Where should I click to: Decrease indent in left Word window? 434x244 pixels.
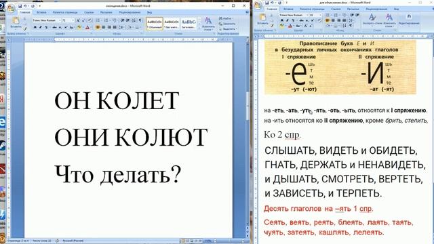tap(122, 20)
